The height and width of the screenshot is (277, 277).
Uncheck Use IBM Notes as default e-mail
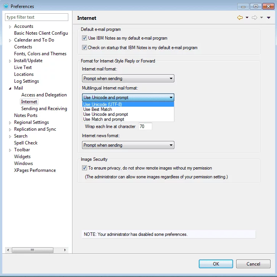point(85,38)
